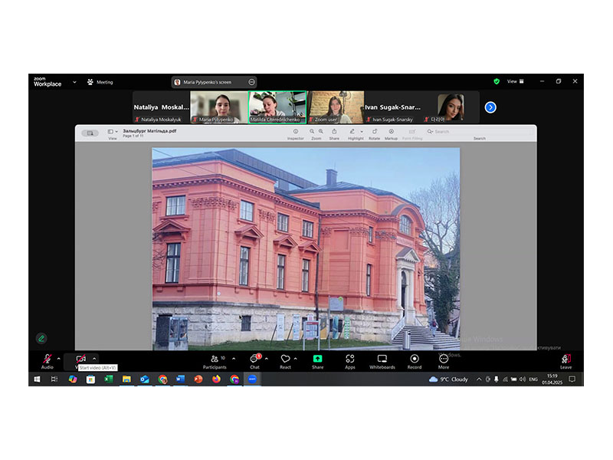The height and width of the screenshot is (460, 613).
Task: Click the Zoom icon on the taskbar
Action: click(252, 379)
